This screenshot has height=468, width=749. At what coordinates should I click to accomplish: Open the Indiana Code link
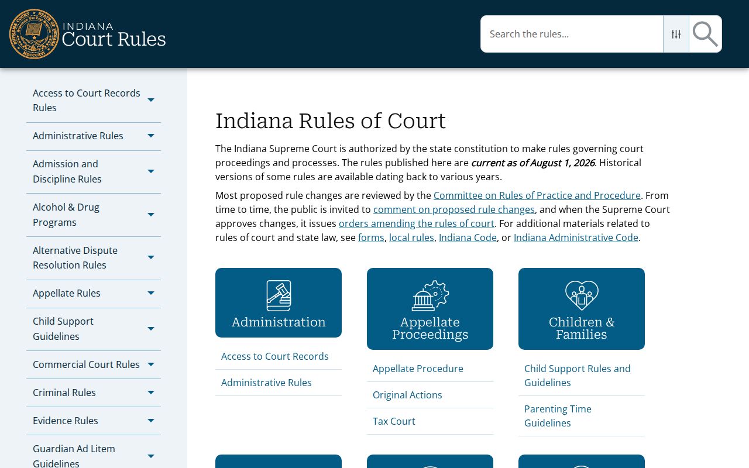pos(468,238)
